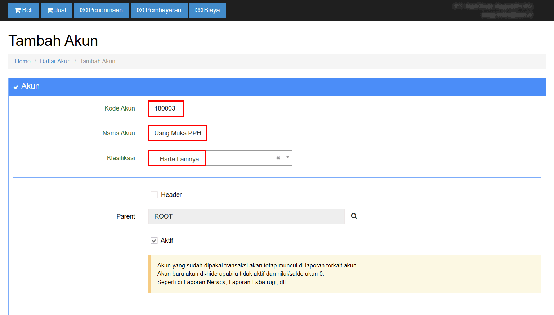Screen dimensions: 554x315
Task: Click the Tambah Akun breadcrumb item
Action: [x=98, y=61]
